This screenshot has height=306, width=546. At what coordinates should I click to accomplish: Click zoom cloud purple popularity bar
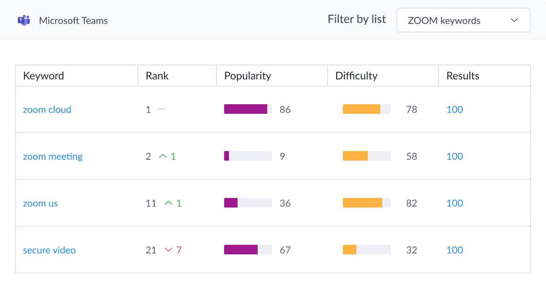pos(246,109)
